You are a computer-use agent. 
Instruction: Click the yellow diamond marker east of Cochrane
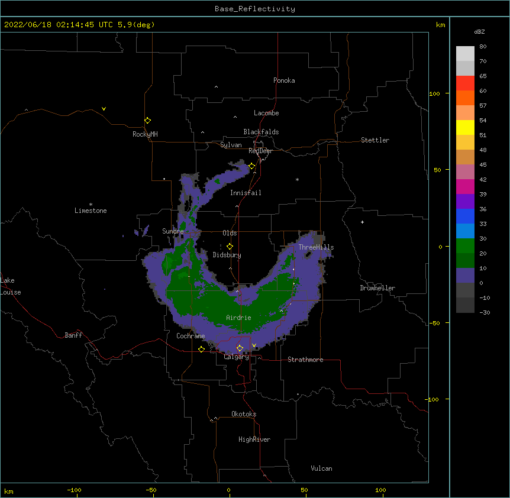coord(201,349)
